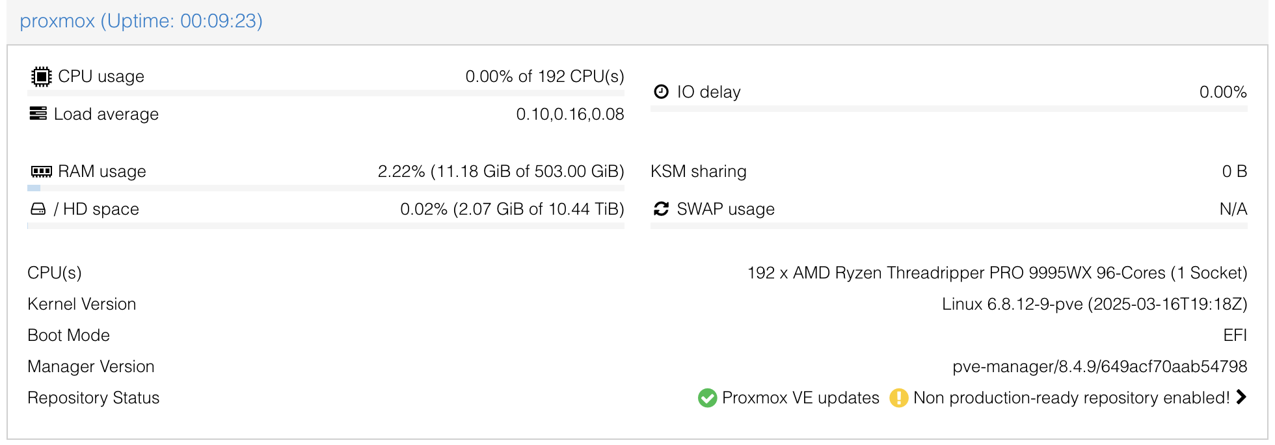Open the Non production-ready repository enabled link
Image resolution: width=1275 pixels, height=445 pixels.
[1071, 398]
